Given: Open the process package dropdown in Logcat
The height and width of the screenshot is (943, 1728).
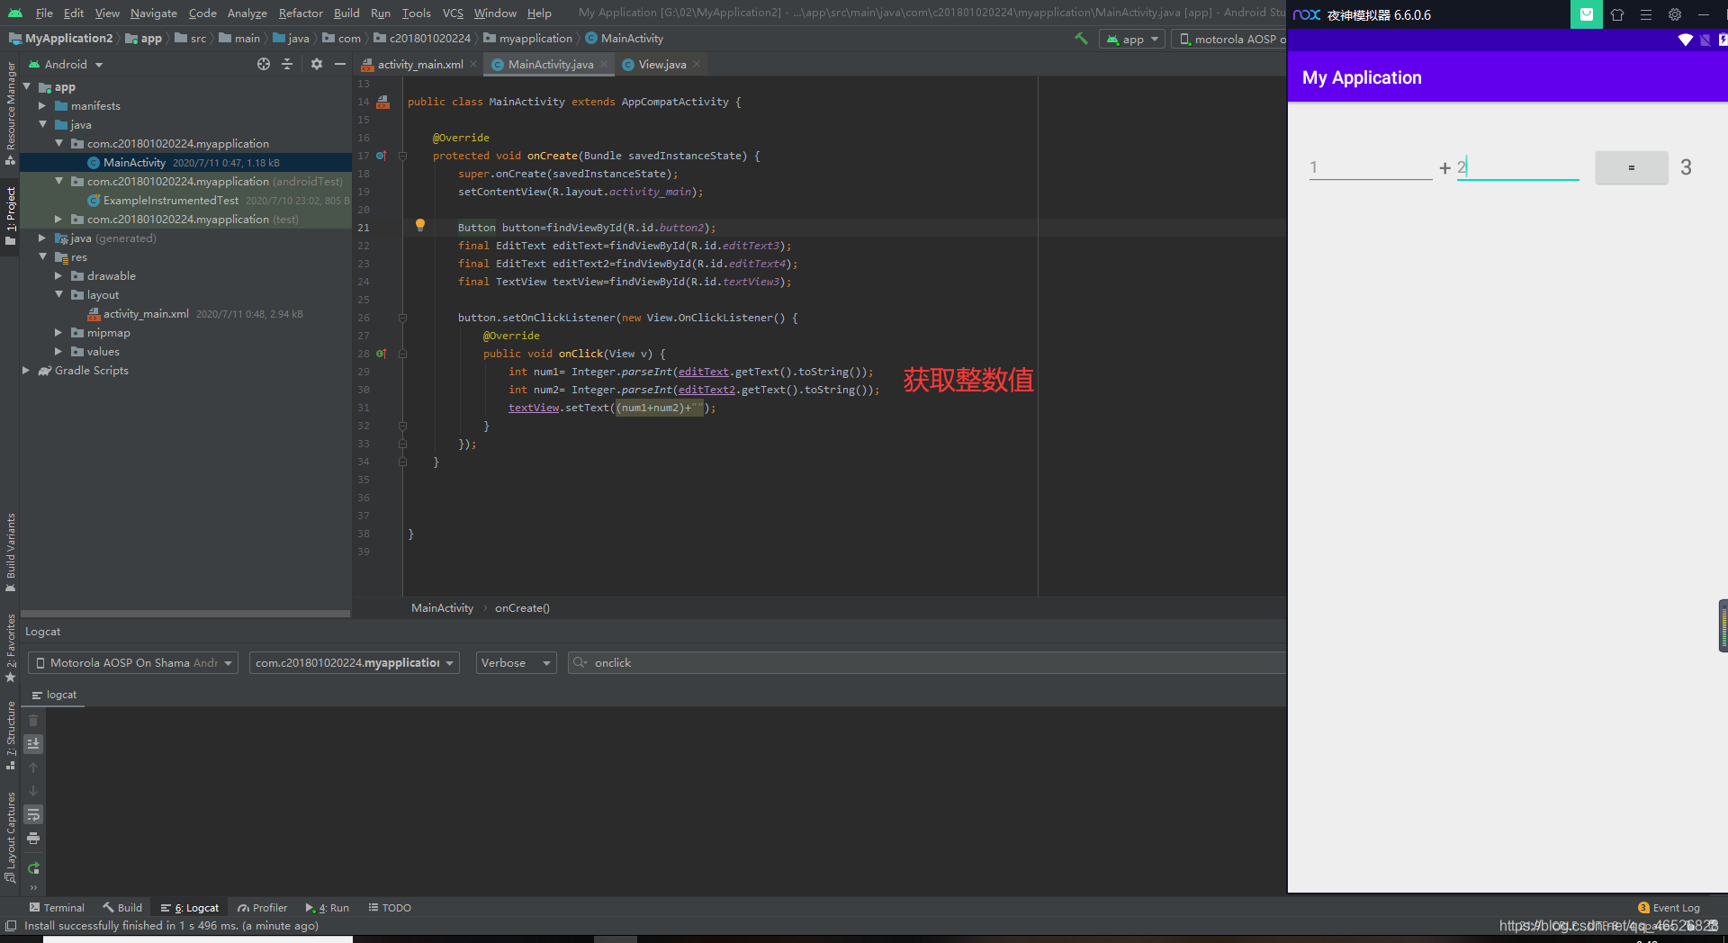Looking at the screenshot, I should tap(355, 662).
